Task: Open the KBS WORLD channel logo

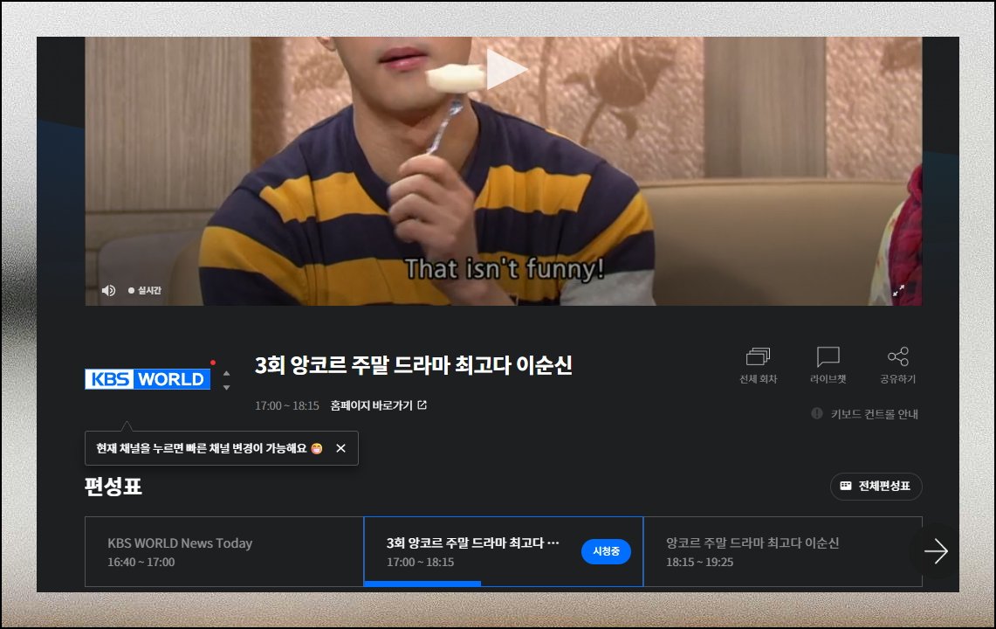Action: 148,379
